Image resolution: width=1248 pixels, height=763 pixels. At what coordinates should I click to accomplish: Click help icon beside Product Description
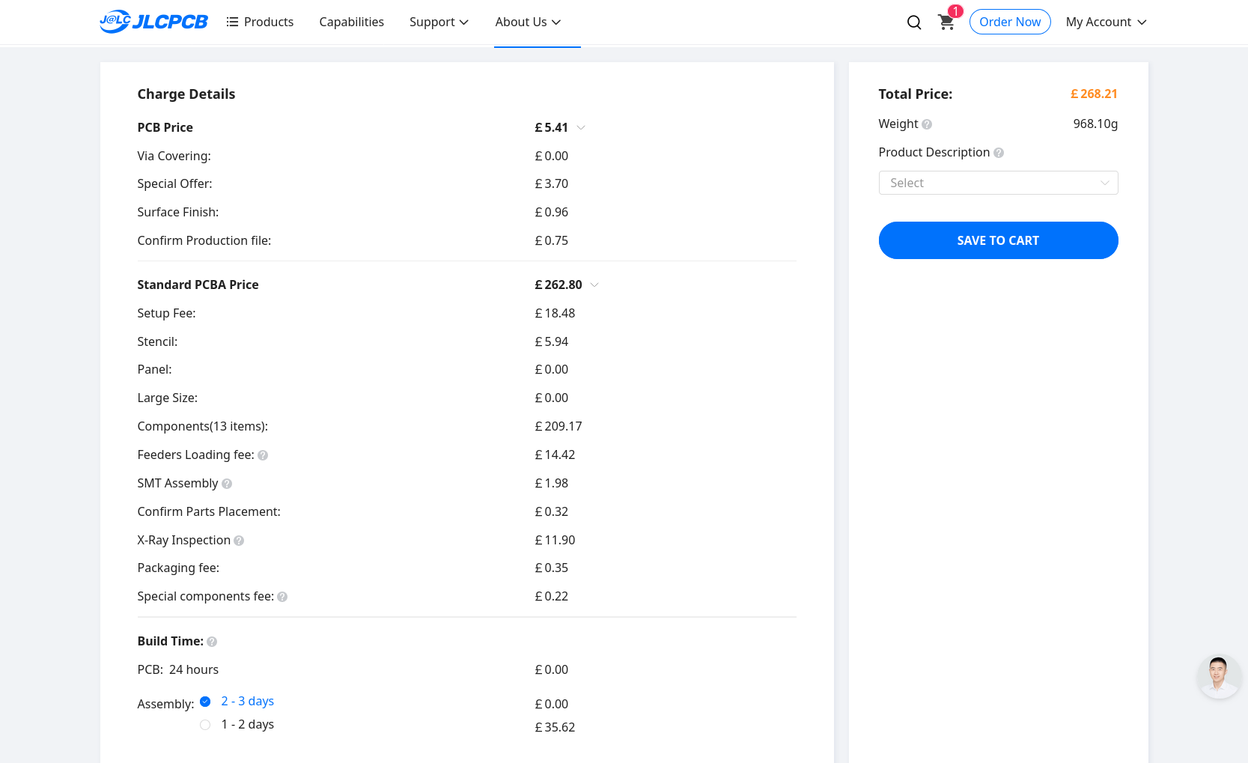click(998, 153)
